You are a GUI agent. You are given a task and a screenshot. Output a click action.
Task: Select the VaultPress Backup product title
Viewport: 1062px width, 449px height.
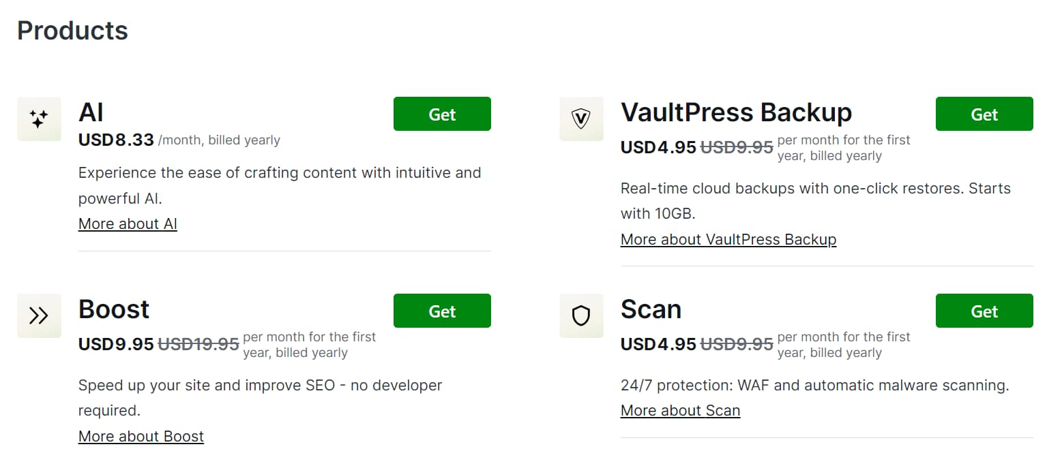(736, 112)
